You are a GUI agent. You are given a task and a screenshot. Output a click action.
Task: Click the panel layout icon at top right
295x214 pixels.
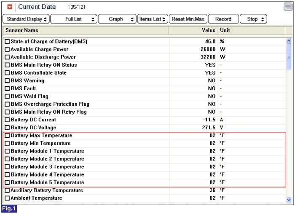click(287, 6)
